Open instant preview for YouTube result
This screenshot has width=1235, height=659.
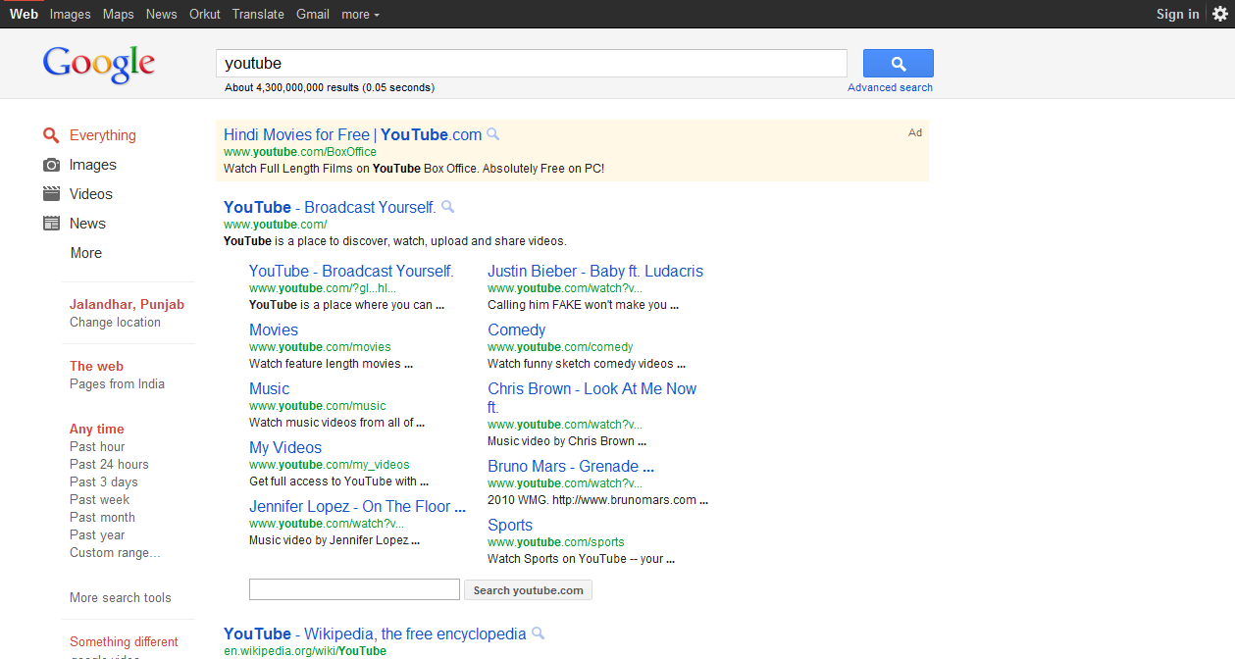[447, 207]
